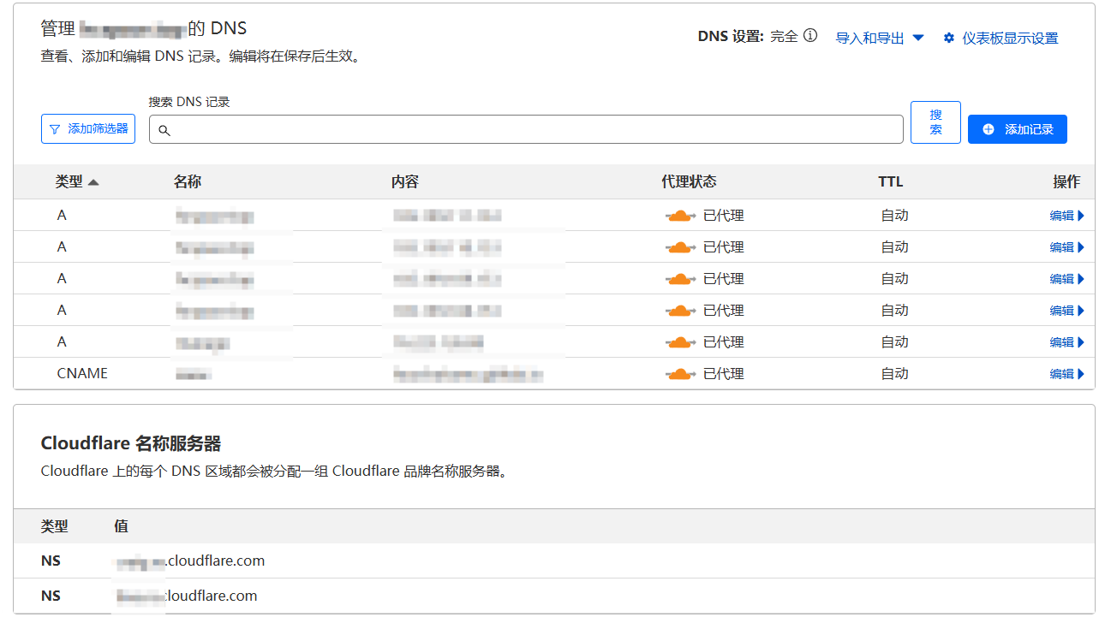Click the 名称 column header
Image resolution: width=1105 pixels, height=623 pixels.
[188, 181]
